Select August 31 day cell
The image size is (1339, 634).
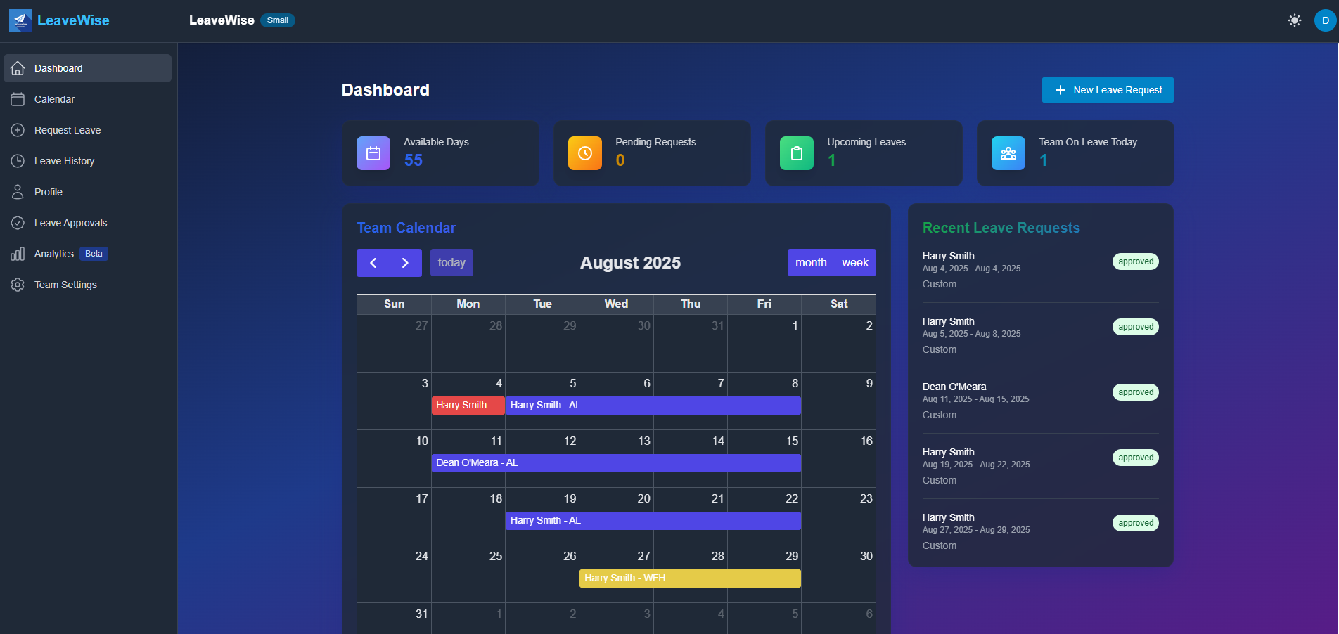(394, 619)
